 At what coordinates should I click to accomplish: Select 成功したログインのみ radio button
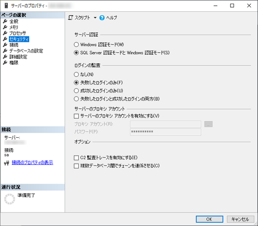pyautogui.click(x=76, y=91)
